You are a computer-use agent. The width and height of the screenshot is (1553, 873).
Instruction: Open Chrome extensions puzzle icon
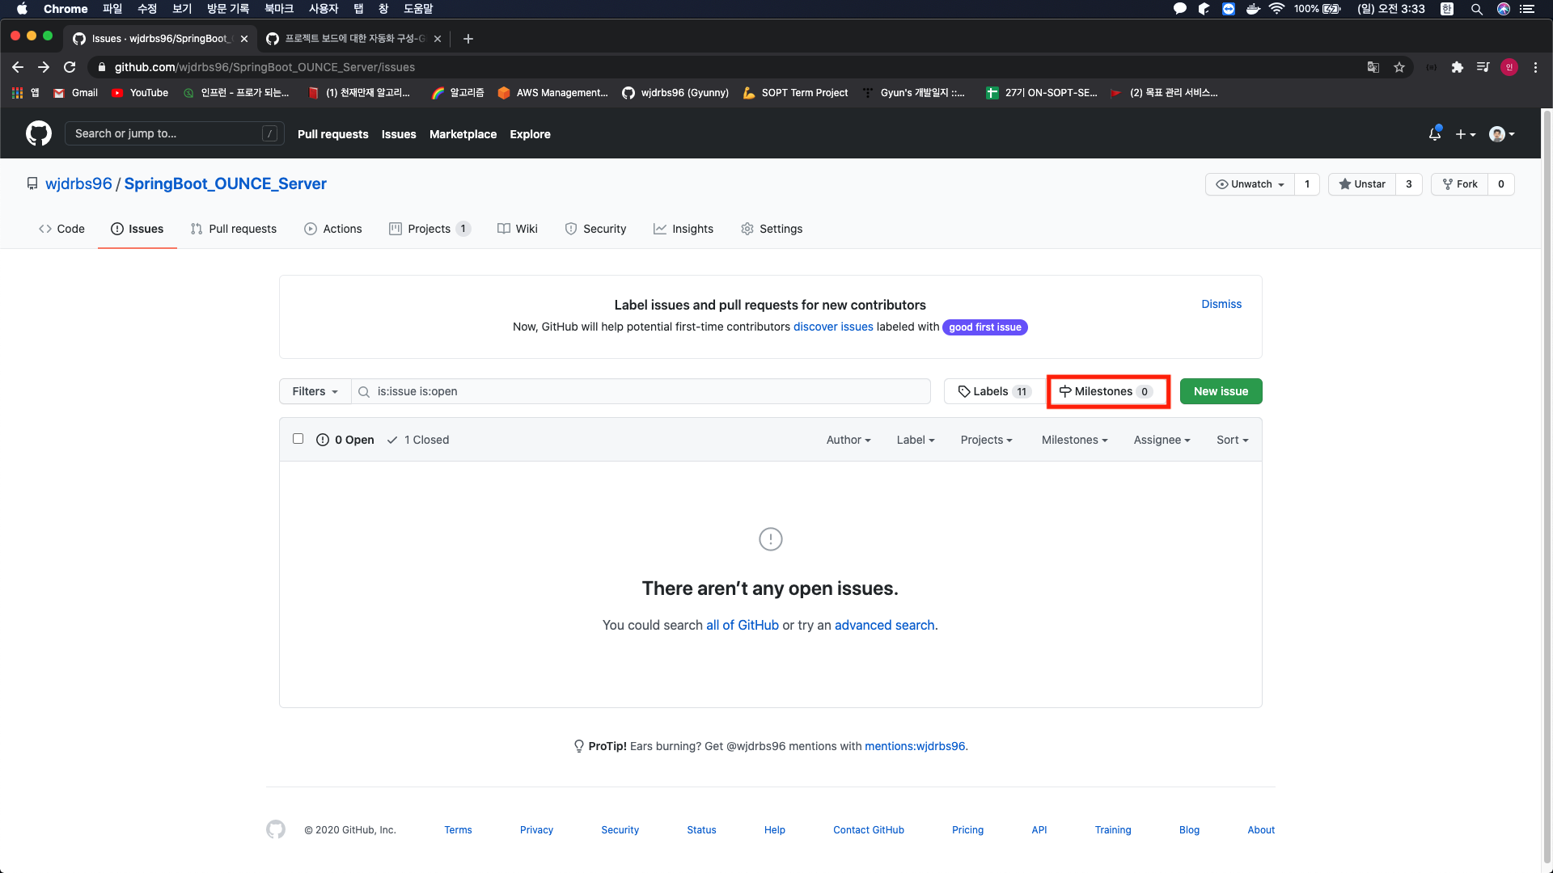[1457, 67]
